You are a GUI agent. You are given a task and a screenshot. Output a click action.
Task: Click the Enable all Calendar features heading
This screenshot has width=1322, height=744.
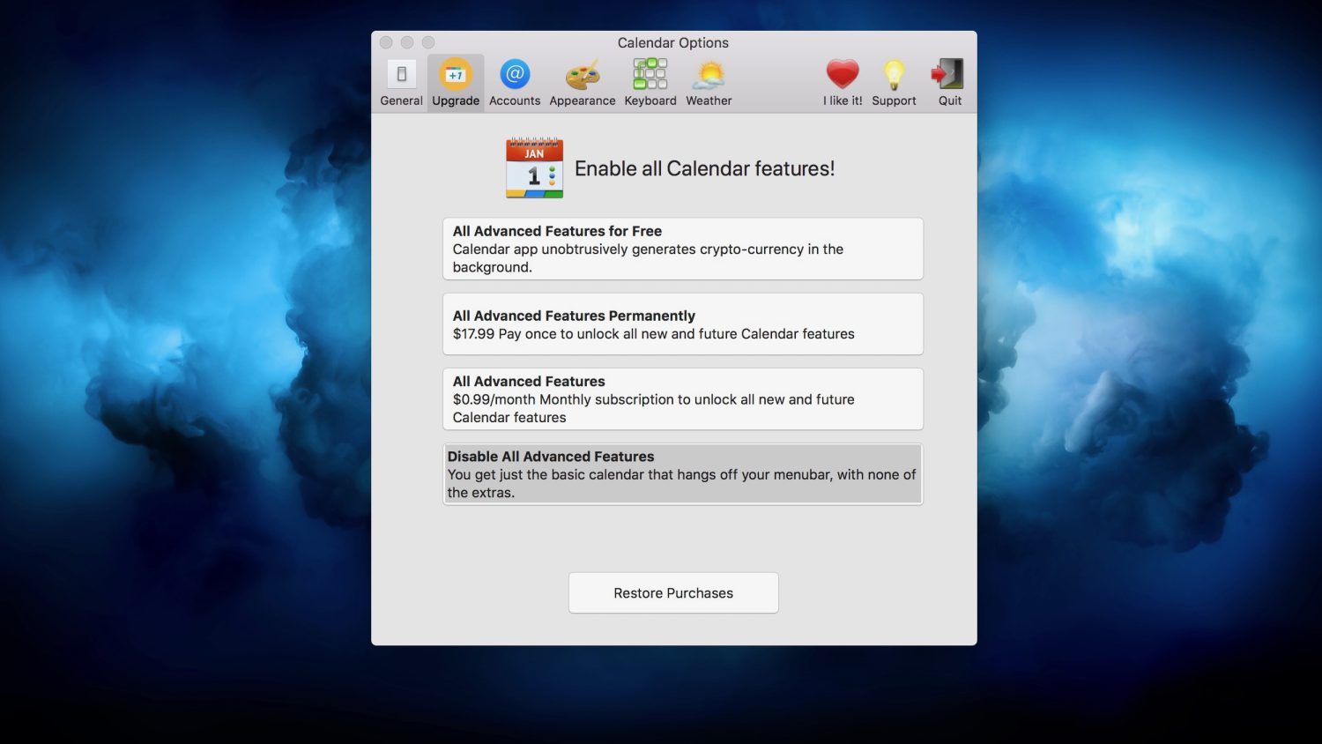pos(704,168)
